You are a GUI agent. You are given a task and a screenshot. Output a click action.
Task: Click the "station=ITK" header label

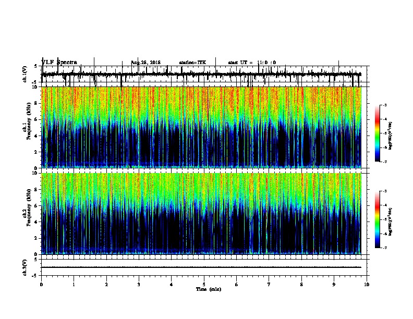tap(192, 63)
